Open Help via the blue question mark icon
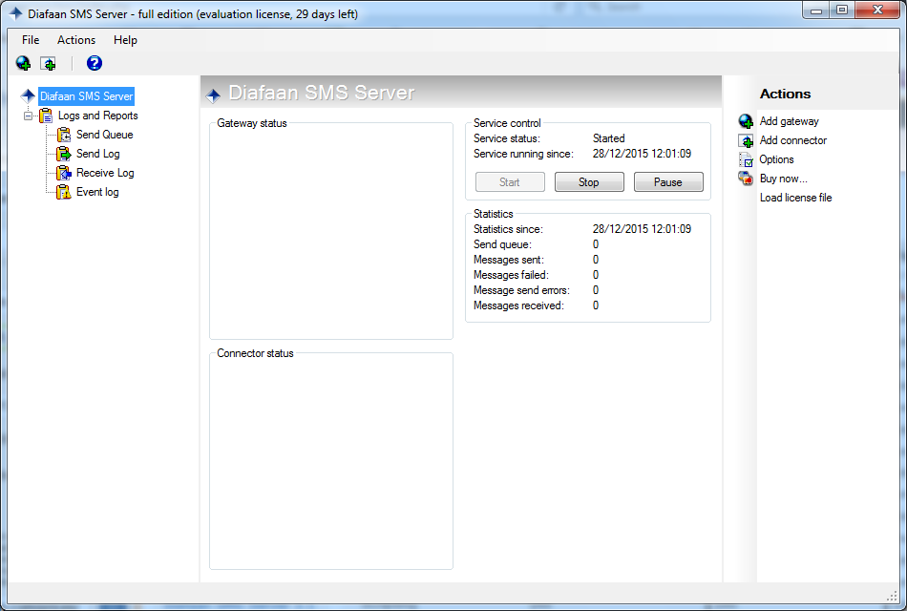Image resolution: width=907 pixels, height=611 pixels. click(93, 63)
